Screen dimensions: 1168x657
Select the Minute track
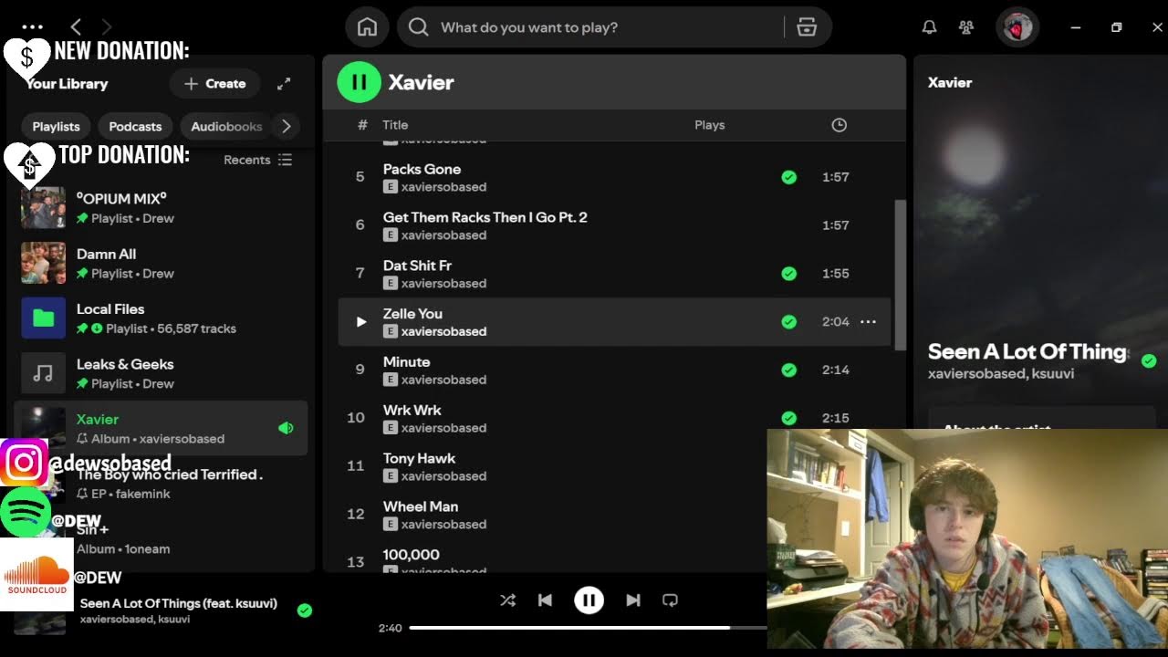pos(406,361)
